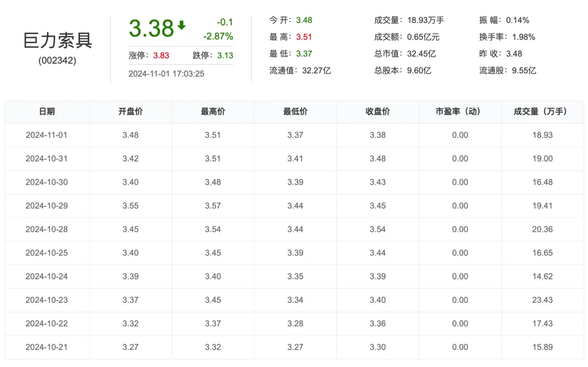The image size is (588, 367).
Task: Click volume 19.41 in the 2024-10-29 row
Action: click(x=543, y=206)
